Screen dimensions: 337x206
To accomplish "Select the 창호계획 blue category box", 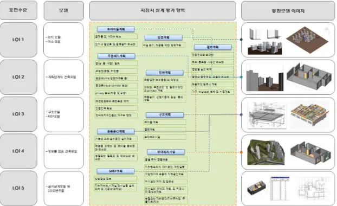I will [x=164, y=37].
